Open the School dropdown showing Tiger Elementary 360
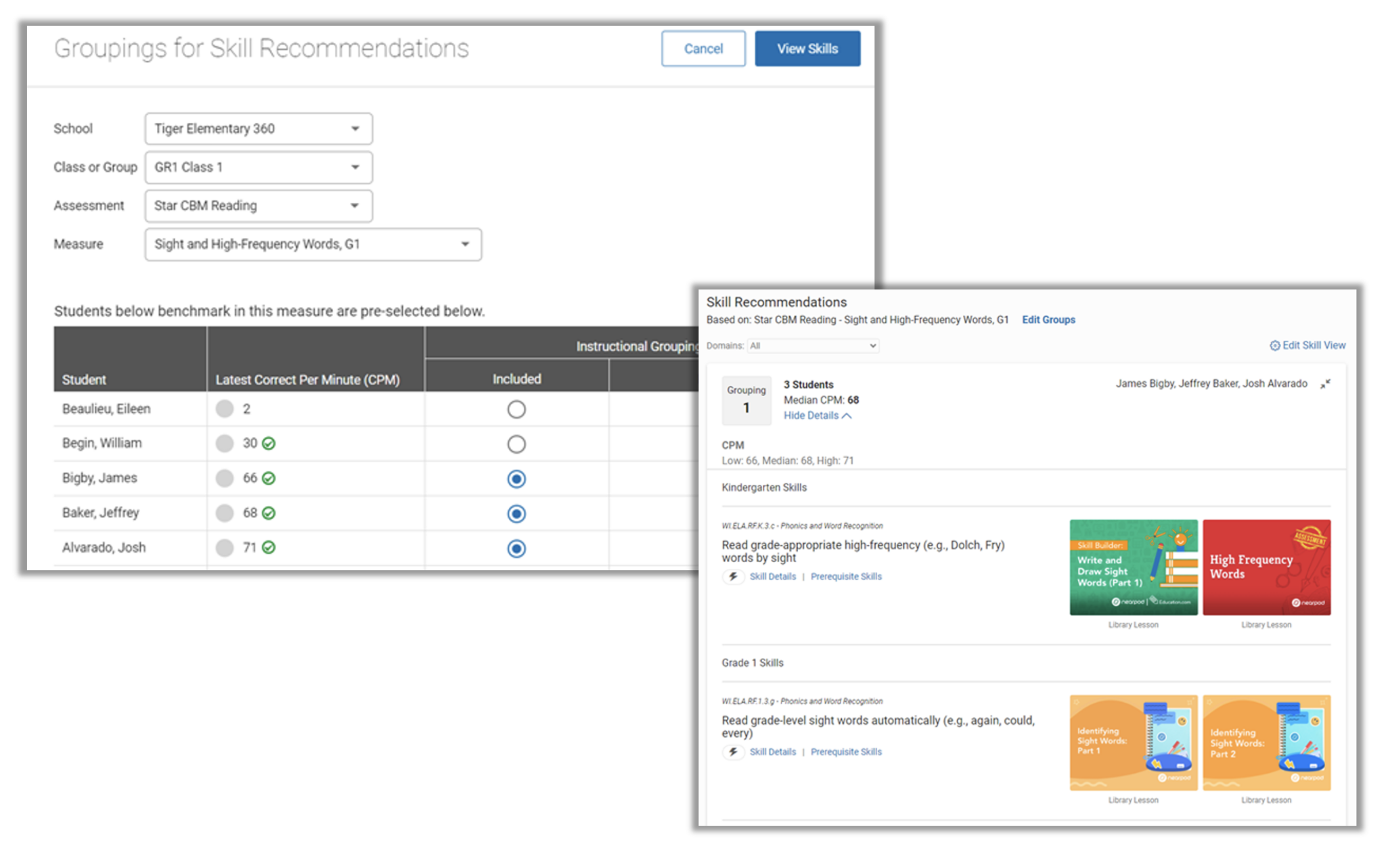Screen dimensions: 1386x844 point(259,128)
